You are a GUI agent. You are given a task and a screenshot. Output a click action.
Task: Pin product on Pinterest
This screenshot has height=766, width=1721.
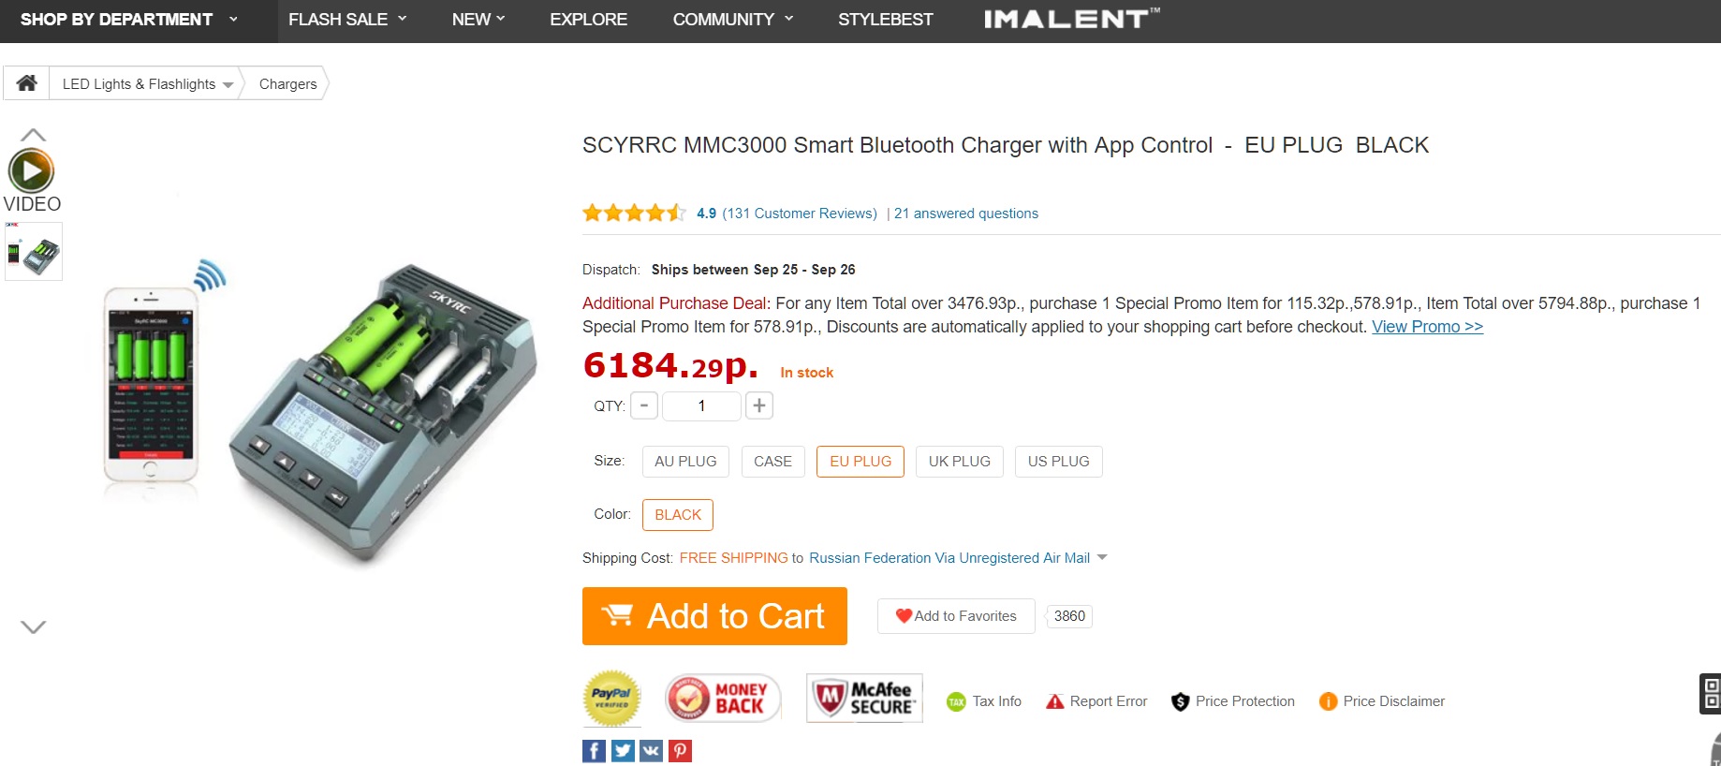coord(681,751)
